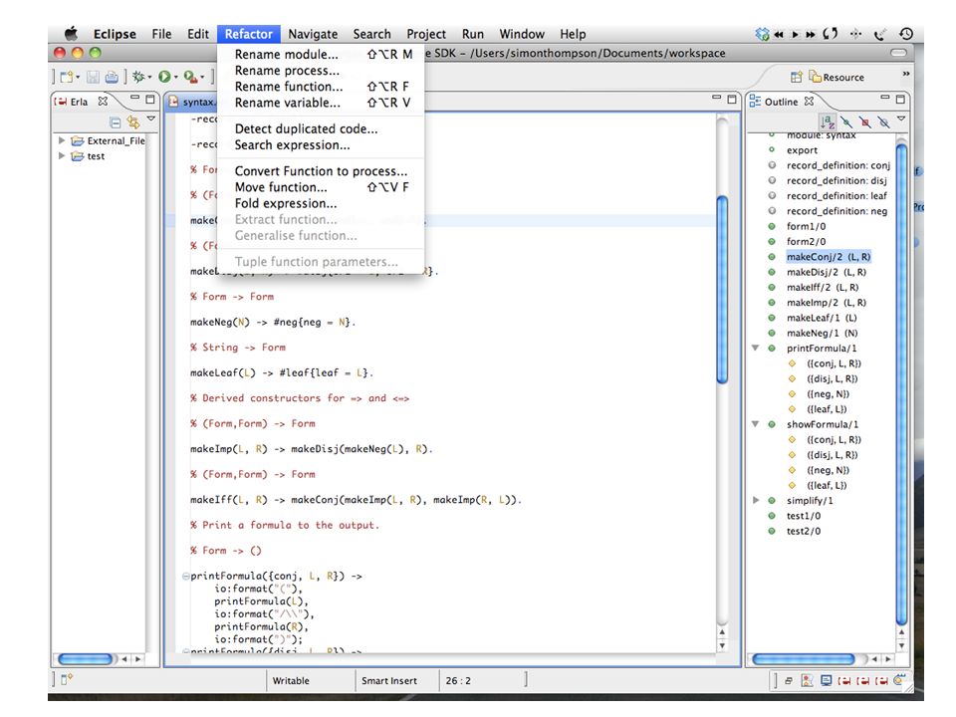Click the green Run button in the toolbar
This screenshot has height=717, width=956.
coord(164,77)
